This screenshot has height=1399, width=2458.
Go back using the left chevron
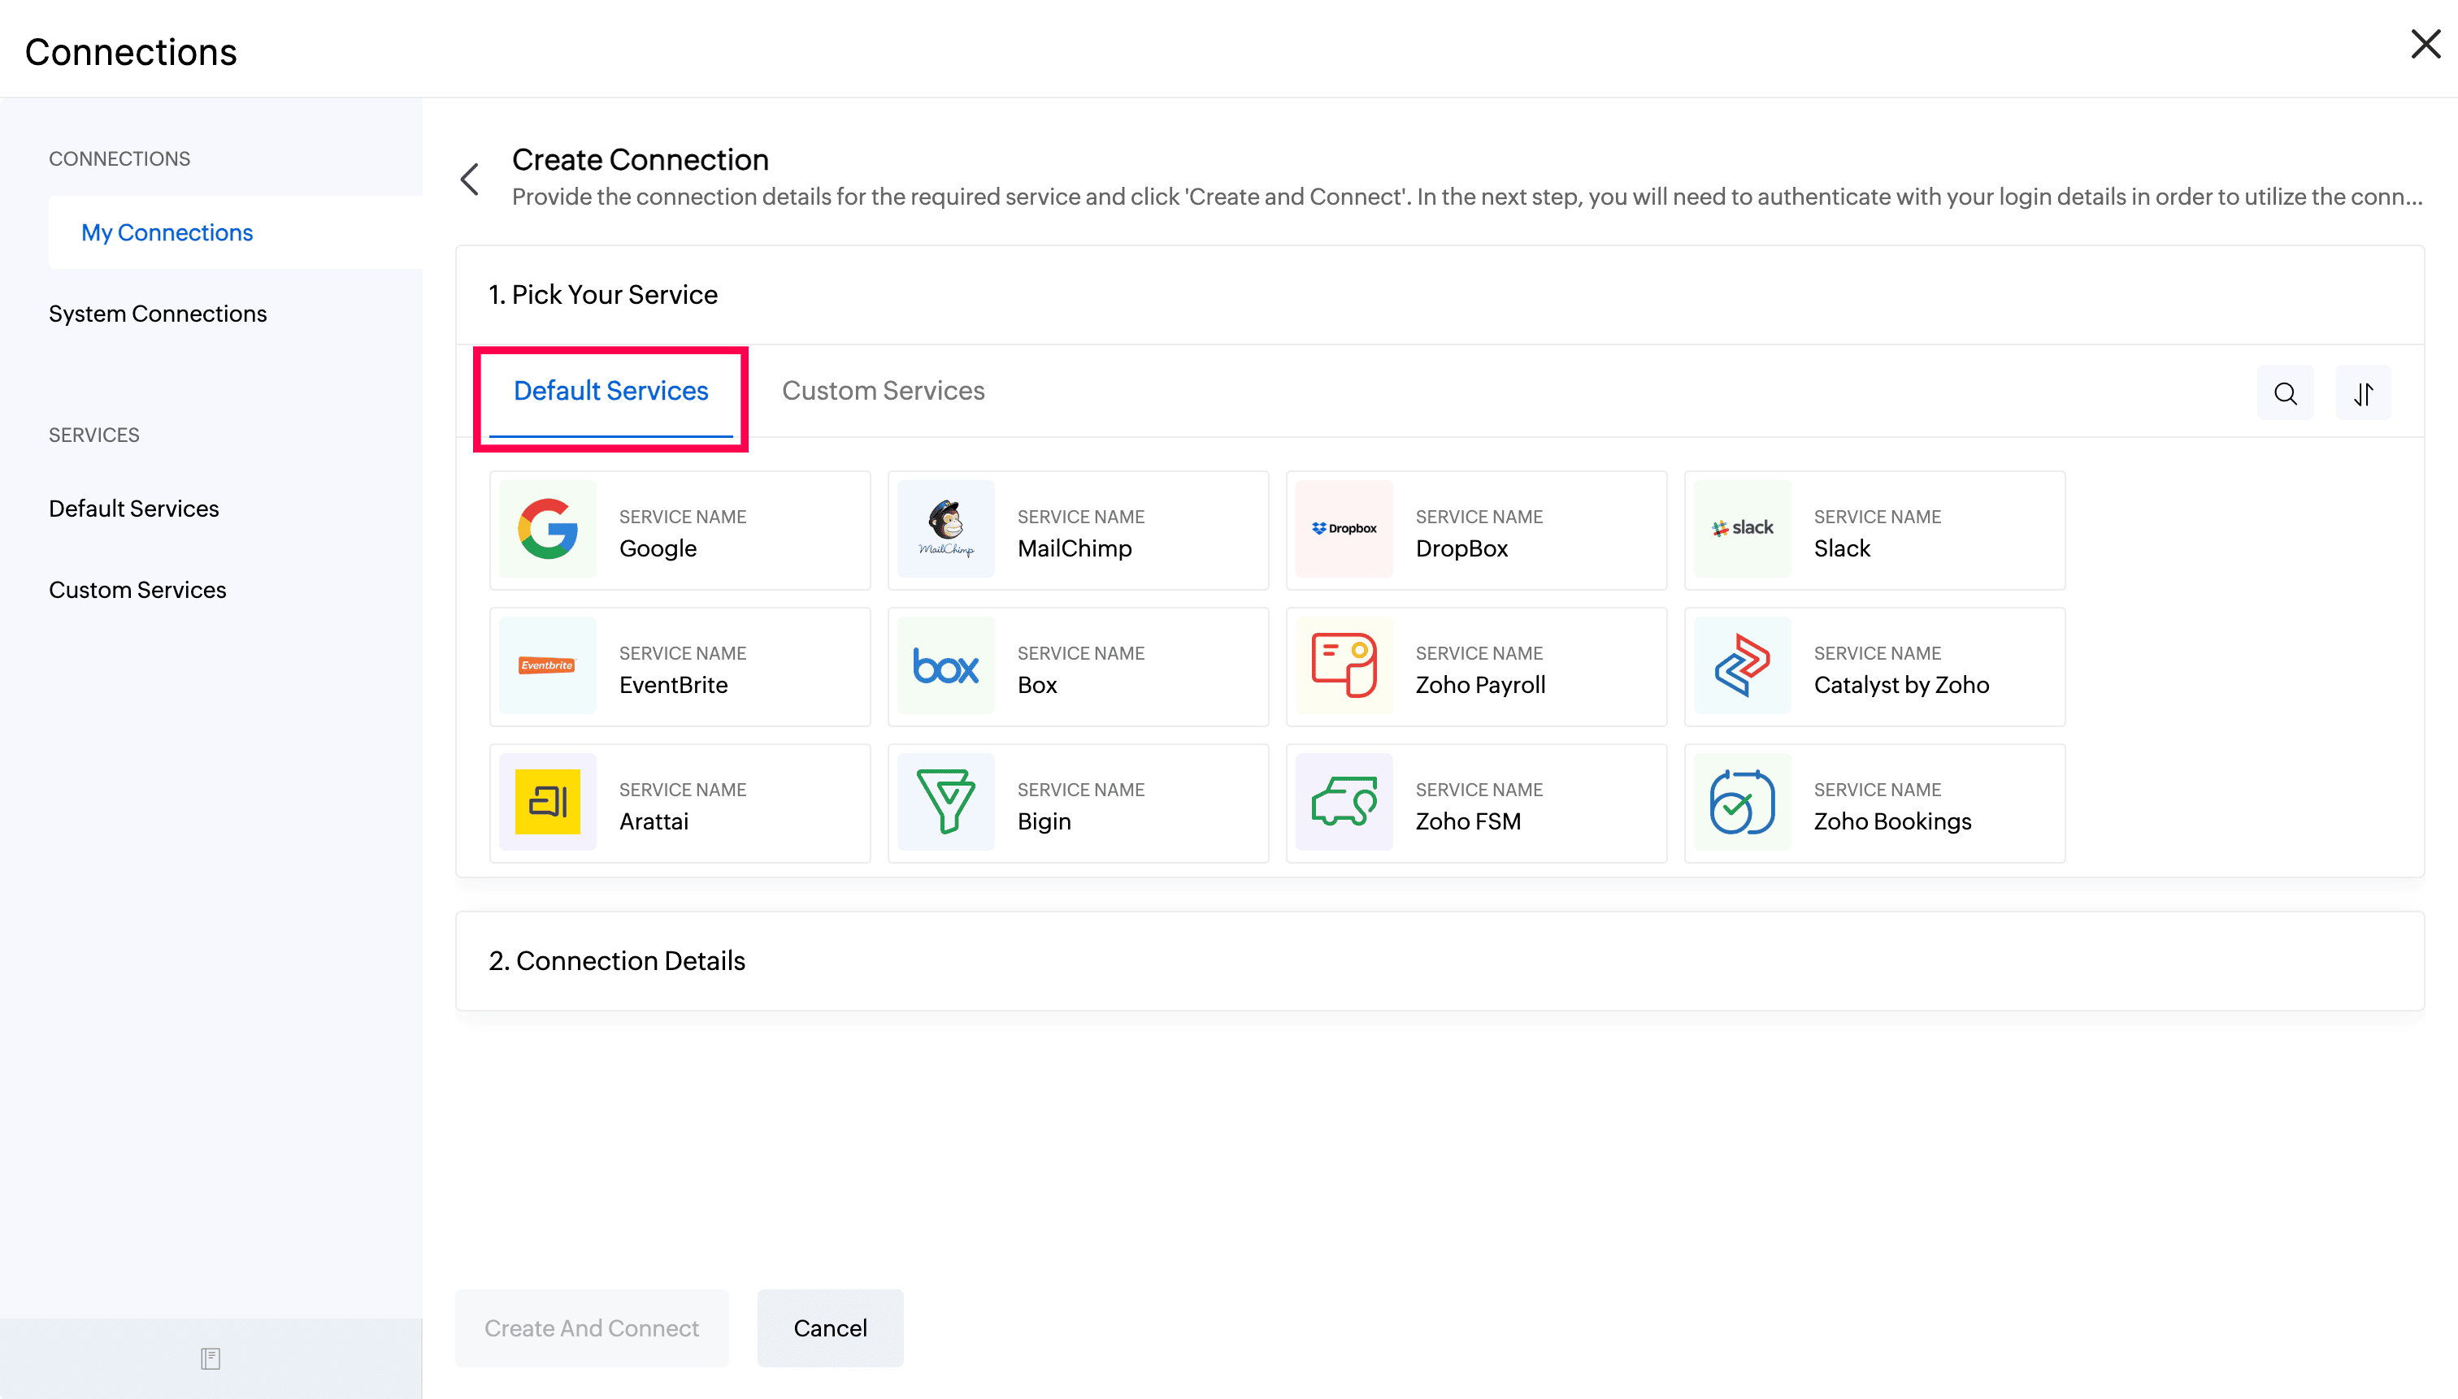click(x=470, y=179)
